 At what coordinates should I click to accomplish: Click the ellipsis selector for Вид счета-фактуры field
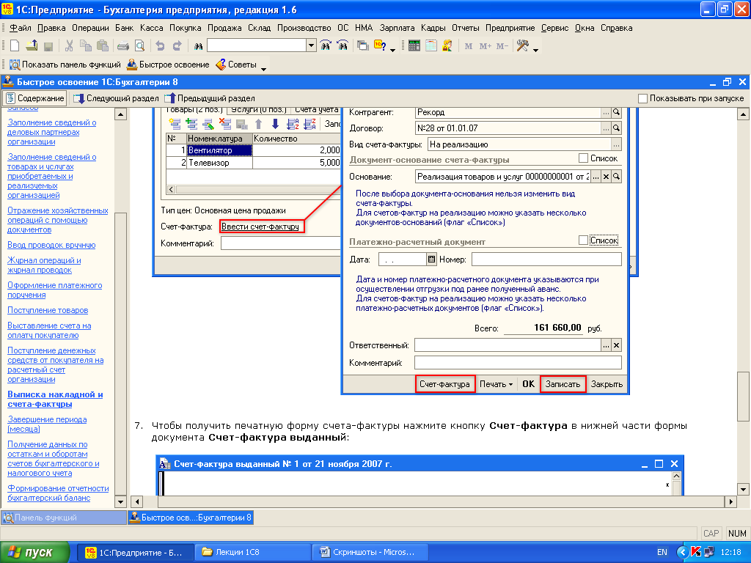(x=616, y=144)
